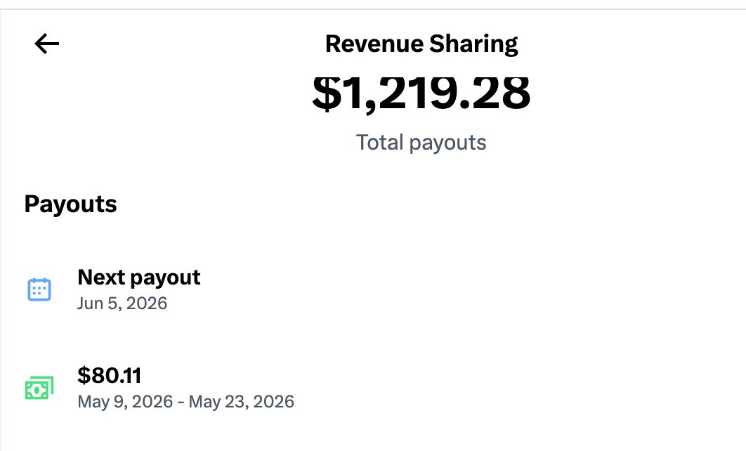Viewport: 746px width, 451px height.
Task: Click the Jun 5, 2026 payout date
Action: 122,303
